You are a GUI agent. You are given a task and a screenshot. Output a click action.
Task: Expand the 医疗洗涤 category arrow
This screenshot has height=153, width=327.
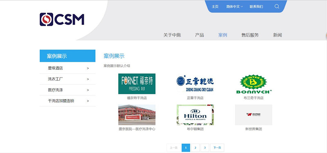coord(88,90)
